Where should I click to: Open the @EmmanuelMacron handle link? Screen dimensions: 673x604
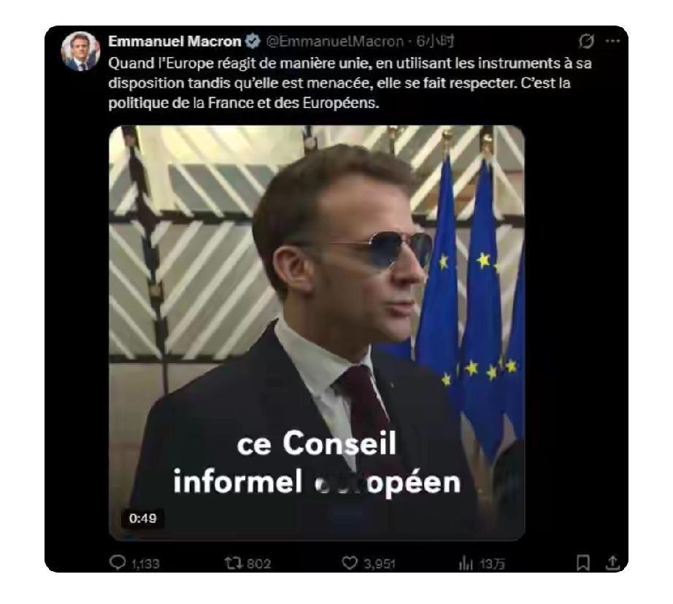click(335, 41)
